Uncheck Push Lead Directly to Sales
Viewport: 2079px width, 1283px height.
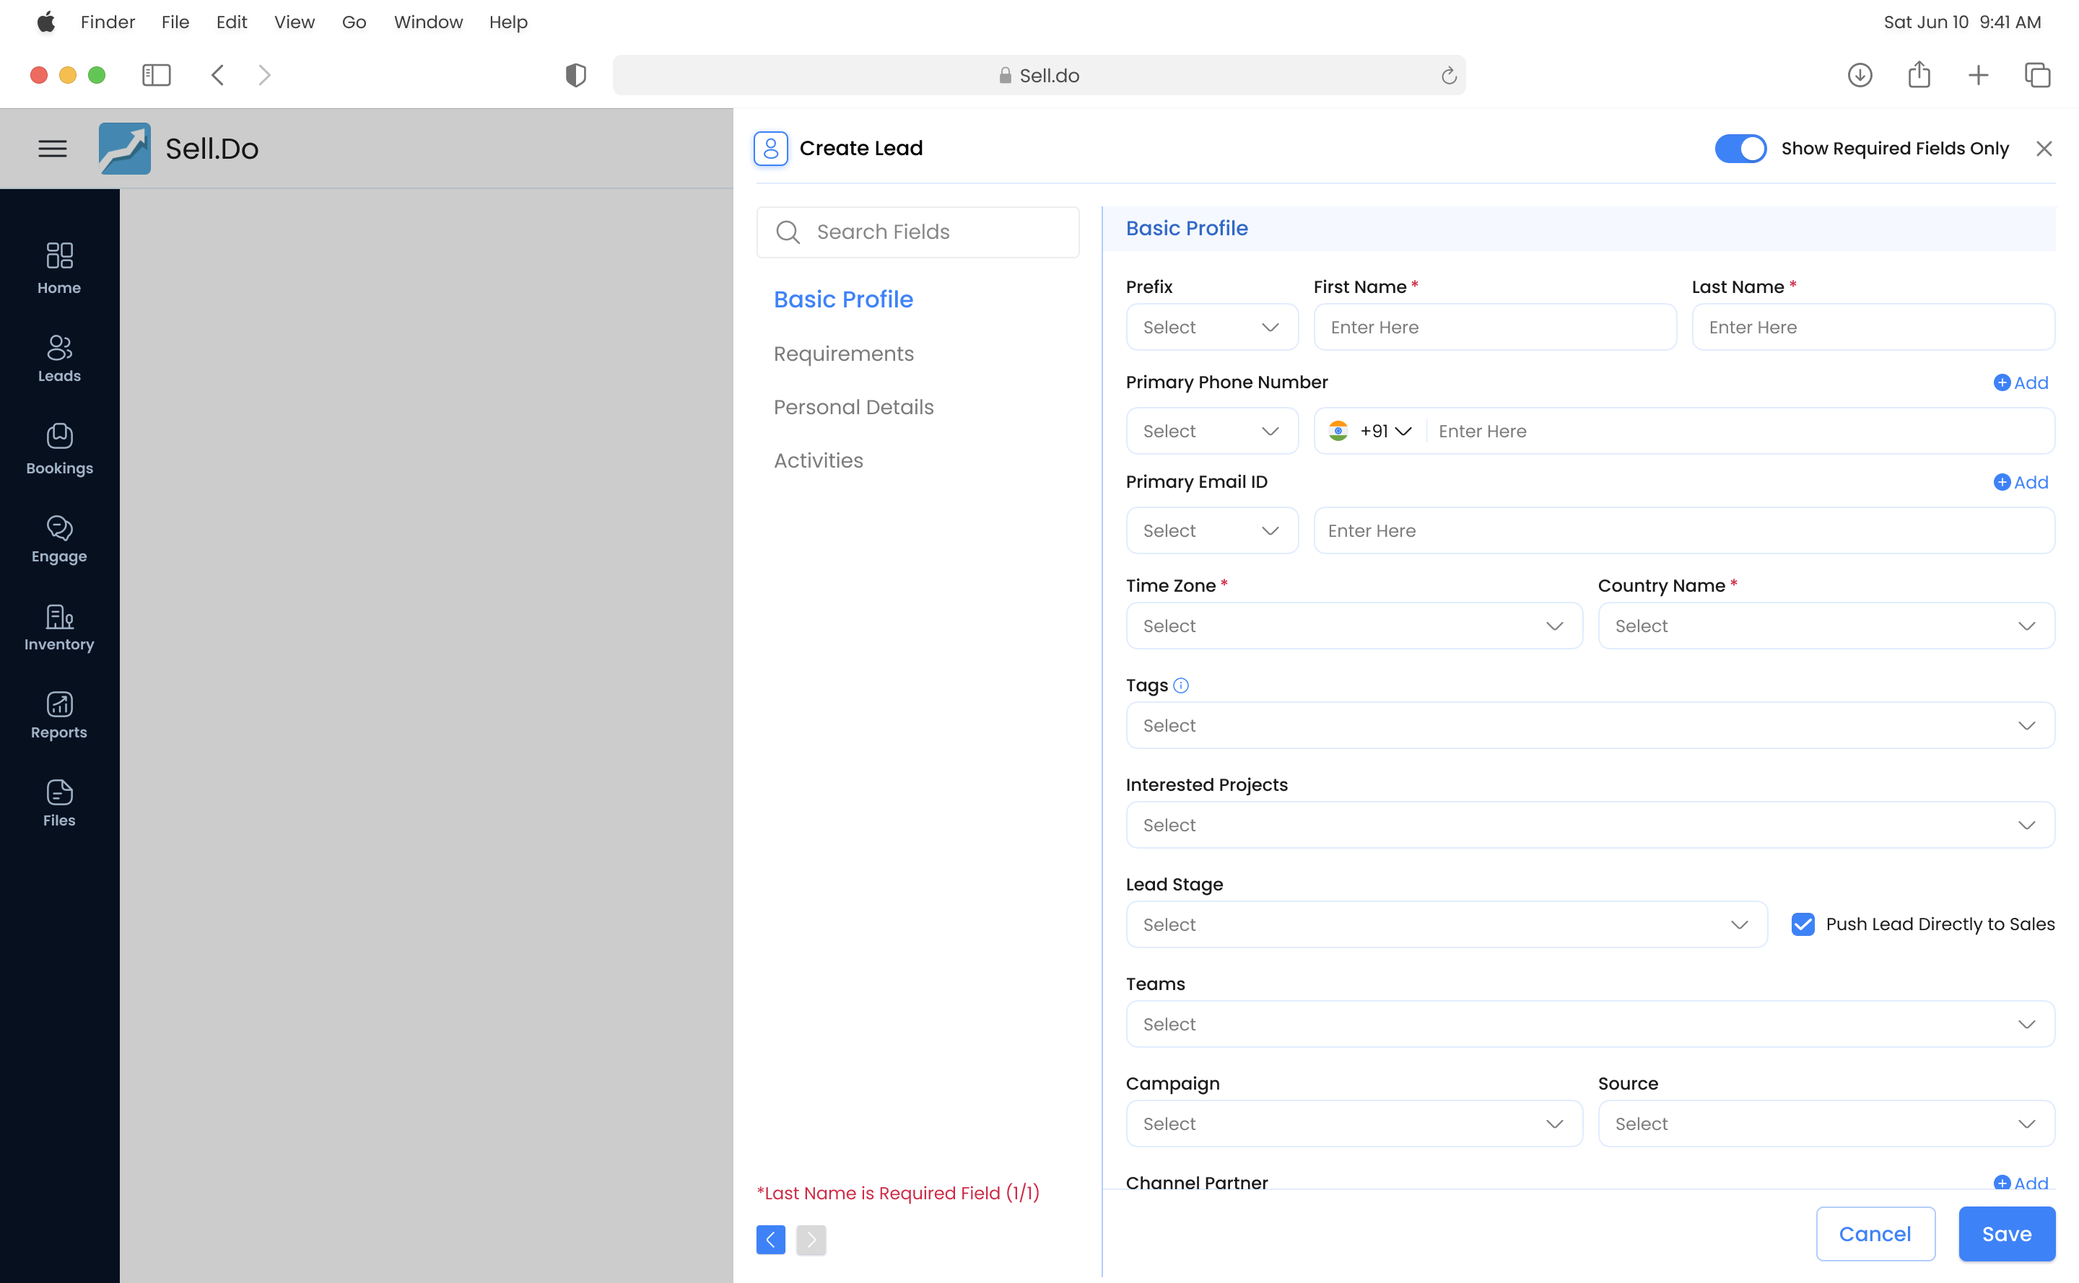point(1803,924)
